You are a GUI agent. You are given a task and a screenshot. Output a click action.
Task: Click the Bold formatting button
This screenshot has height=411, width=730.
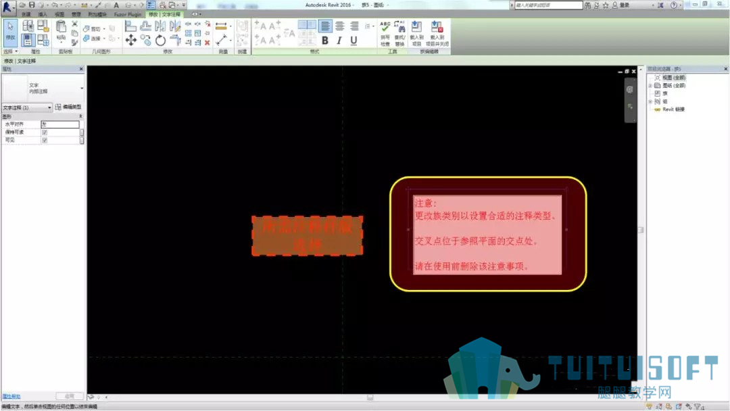(325, 41)
